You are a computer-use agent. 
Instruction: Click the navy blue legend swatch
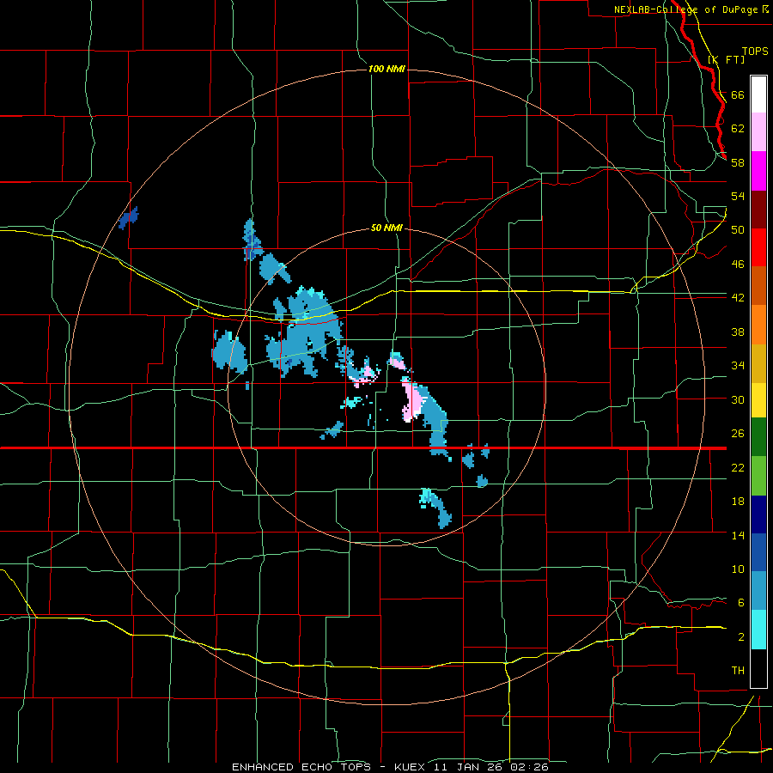click(758, 514)
